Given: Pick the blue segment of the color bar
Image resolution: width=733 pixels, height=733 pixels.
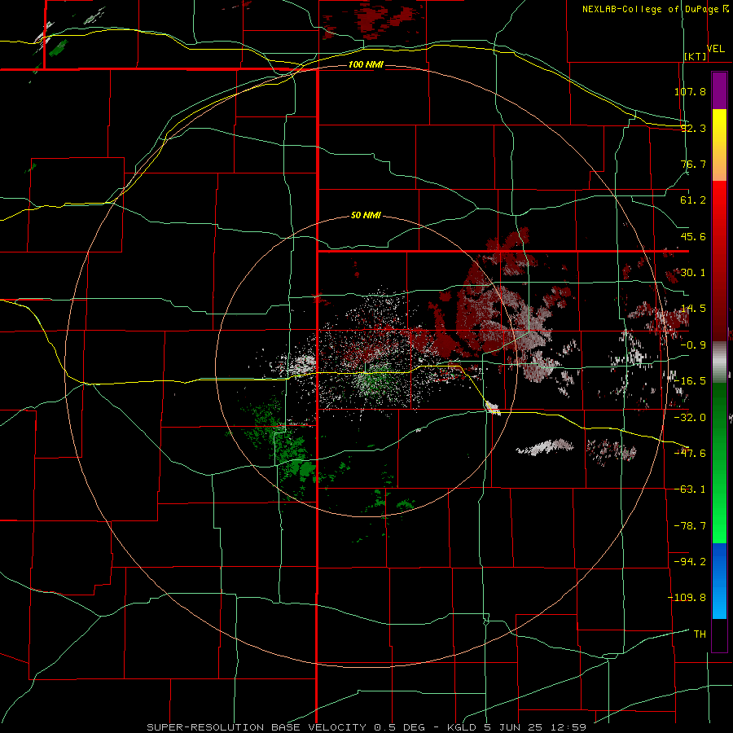Looking at the screenshot, I should 719,581.
